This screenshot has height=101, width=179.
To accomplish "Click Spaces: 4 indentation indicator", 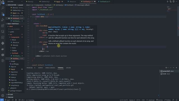I will tap(132, 100).
